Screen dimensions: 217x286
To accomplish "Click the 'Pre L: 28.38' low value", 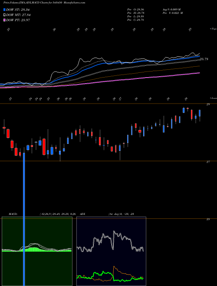I will point(136,16).
